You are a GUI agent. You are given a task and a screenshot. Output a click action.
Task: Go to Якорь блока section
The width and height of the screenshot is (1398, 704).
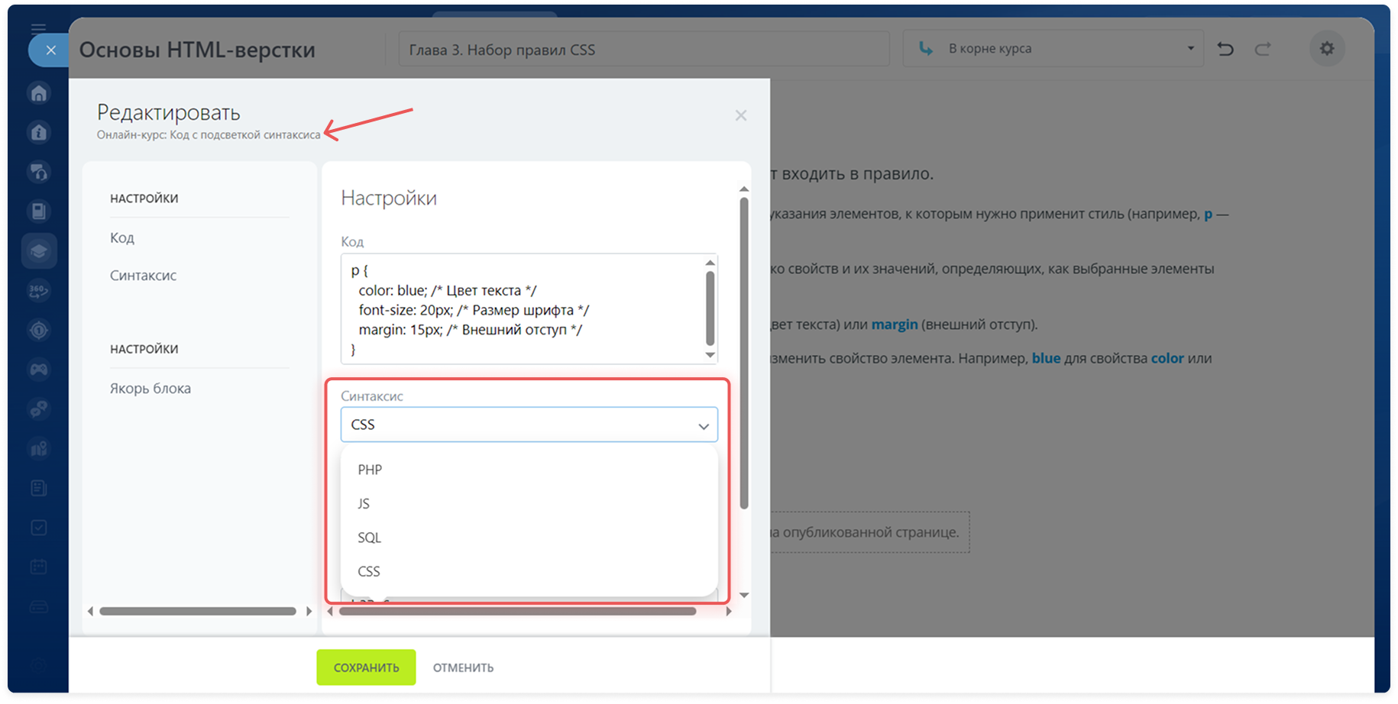click(150, 388)
